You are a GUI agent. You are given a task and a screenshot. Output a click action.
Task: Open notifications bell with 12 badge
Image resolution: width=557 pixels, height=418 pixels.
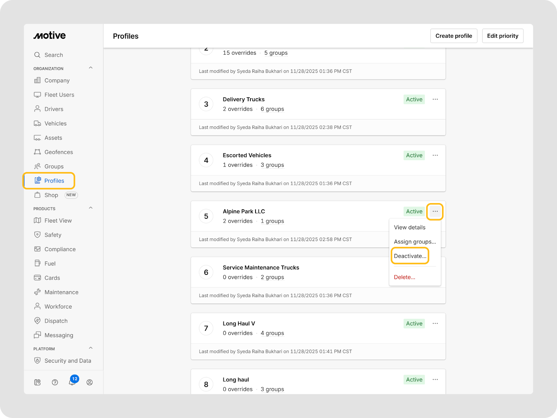tap(72, 382)
